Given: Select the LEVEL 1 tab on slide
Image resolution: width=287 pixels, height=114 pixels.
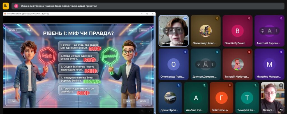Looking at the screenshot, I should click(13, 30).
